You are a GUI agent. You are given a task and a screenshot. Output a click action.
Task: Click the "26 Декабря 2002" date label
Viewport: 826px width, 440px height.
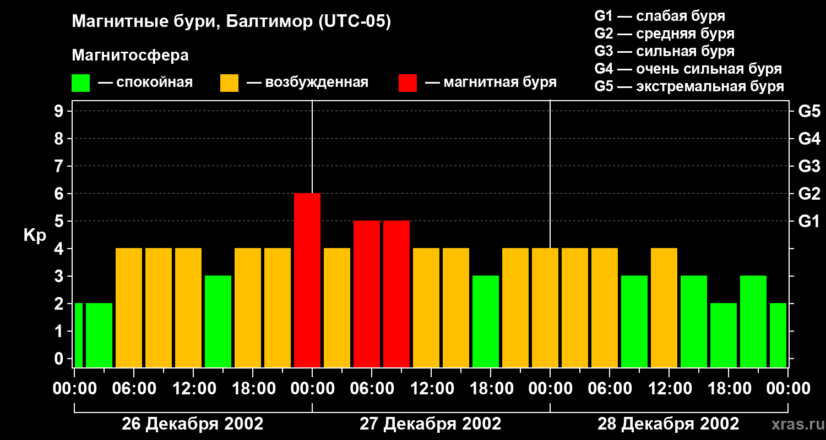pos(192,424)
